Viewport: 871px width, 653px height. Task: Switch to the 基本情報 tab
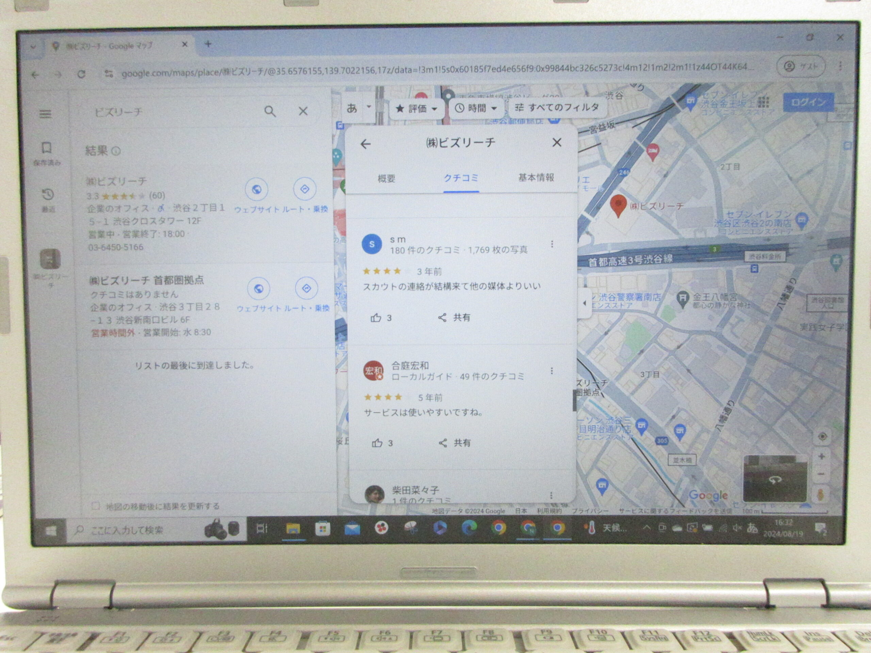[536, 178]
